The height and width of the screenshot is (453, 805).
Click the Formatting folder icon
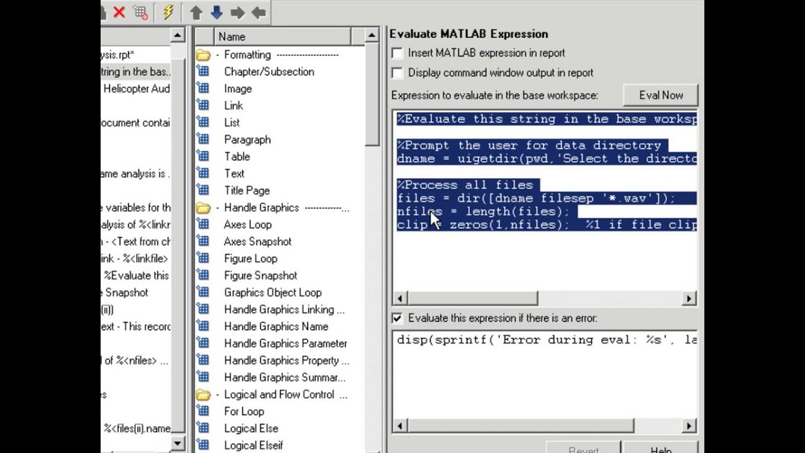point(203,55)
